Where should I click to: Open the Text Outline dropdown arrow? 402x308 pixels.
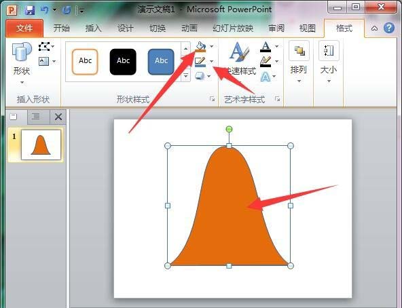[276, 62]
